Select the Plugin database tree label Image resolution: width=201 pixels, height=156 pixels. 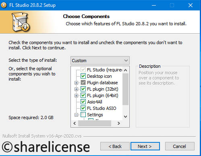click(x=102, y=83)
